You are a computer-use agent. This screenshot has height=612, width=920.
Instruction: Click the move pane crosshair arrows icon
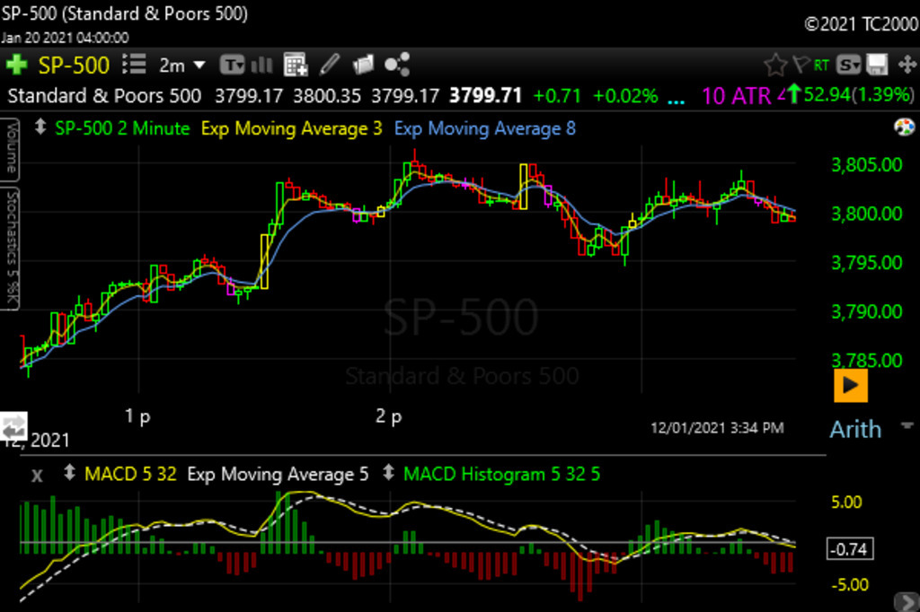click(x=905, y=65)
